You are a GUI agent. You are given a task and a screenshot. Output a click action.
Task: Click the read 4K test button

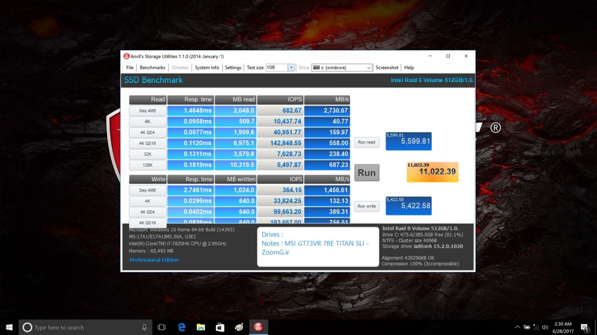(x=147, y=122)
